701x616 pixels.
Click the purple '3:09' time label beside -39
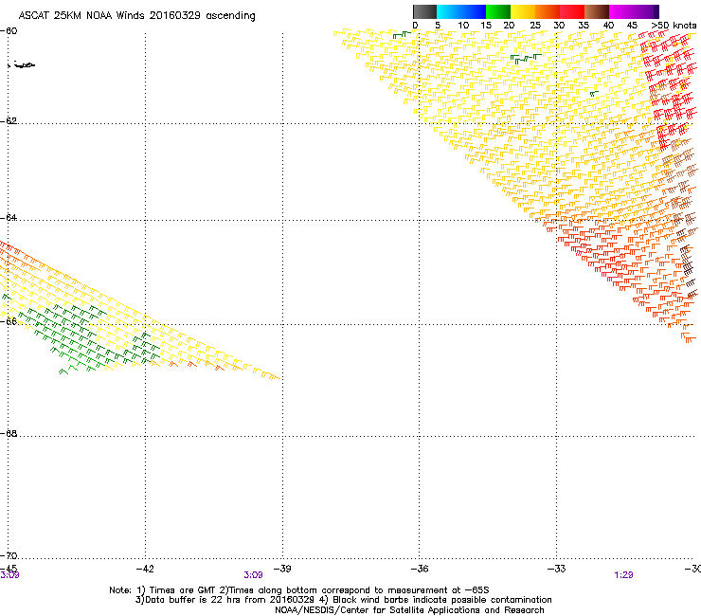coord(253,575)
